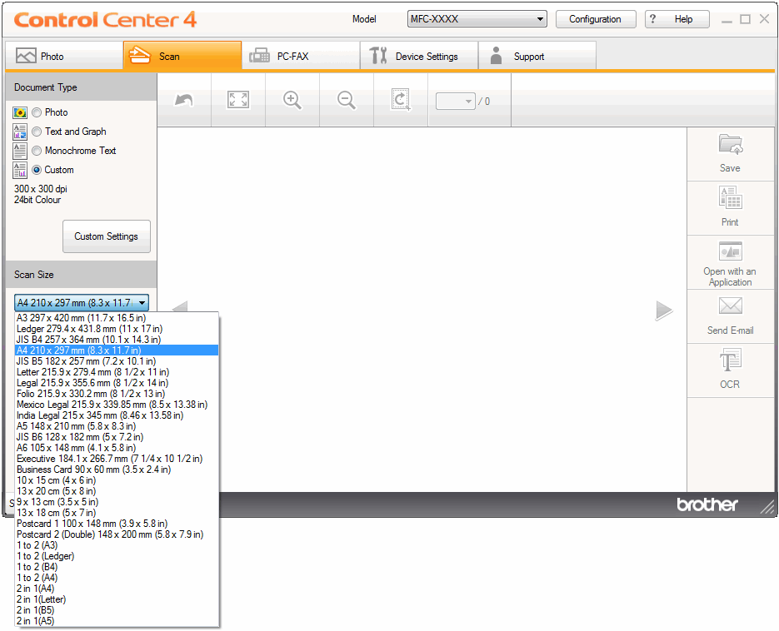Switch to the Photo tab
Viewport: 779px width, 631px height.
click(64, 56)
